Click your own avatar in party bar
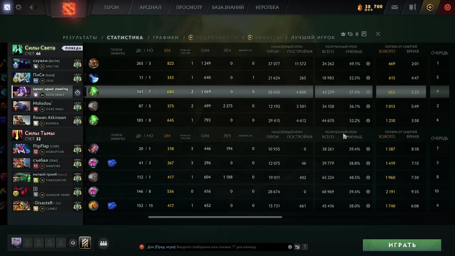Image resolution: width=455 pixels, height=256 pixels. [x=16, y=242]
